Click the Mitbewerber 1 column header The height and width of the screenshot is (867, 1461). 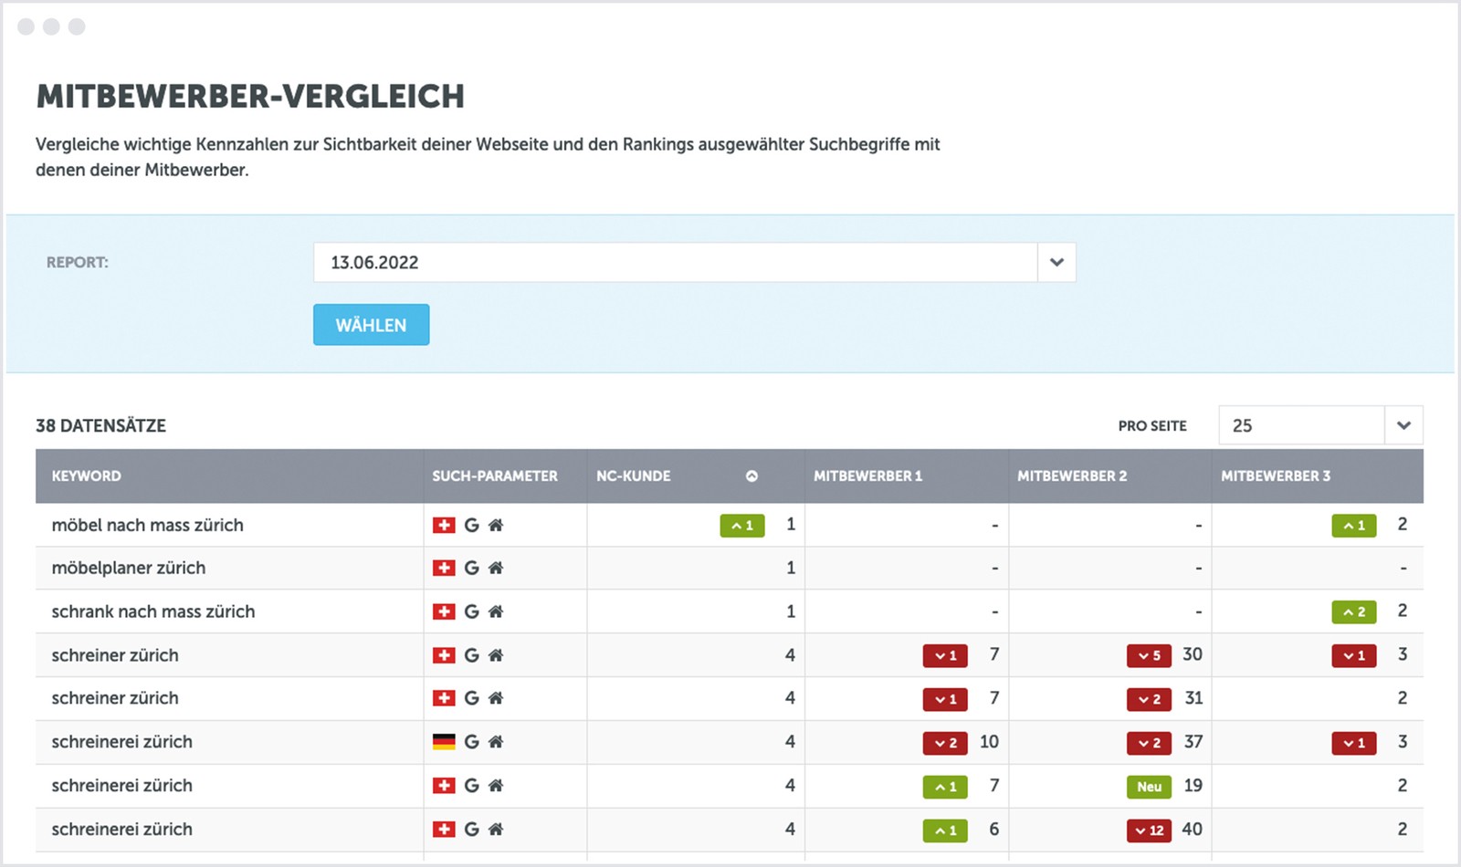(x=867, y=475)
